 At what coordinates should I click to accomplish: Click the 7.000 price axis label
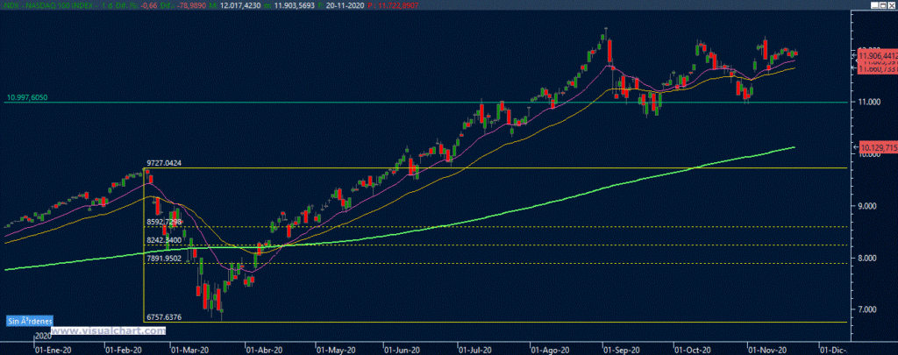(x=869, y=309)
